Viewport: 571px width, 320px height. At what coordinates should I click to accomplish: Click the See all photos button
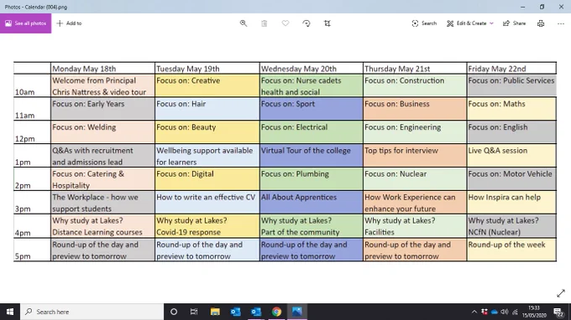pos(25,23)
